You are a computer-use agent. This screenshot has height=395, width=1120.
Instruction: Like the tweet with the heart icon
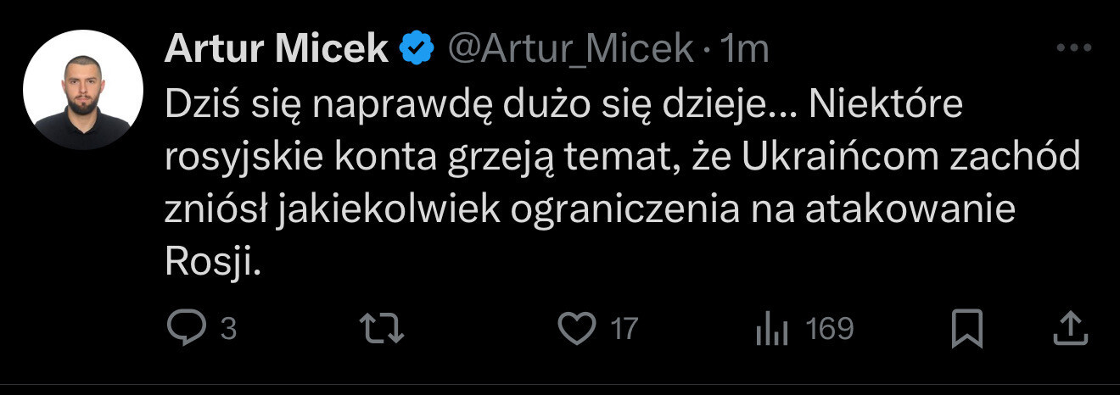tap(579, 328)
